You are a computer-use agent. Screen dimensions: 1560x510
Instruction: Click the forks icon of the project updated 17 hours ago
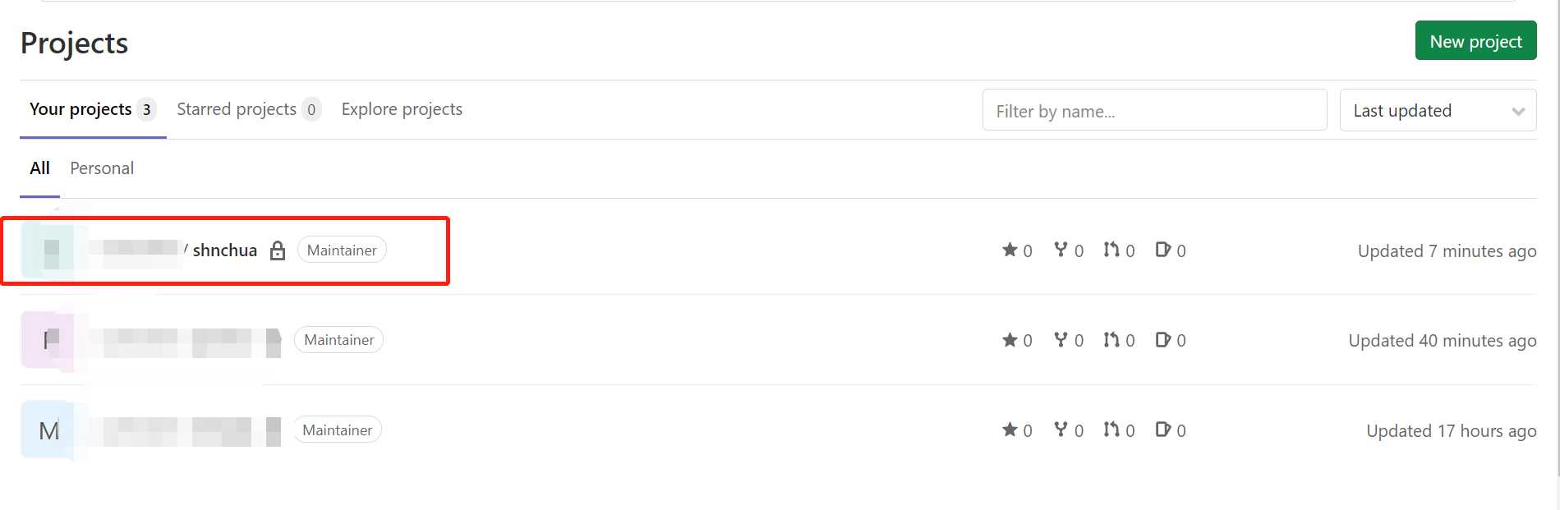pyautogui.click(x=1061, y=430)
